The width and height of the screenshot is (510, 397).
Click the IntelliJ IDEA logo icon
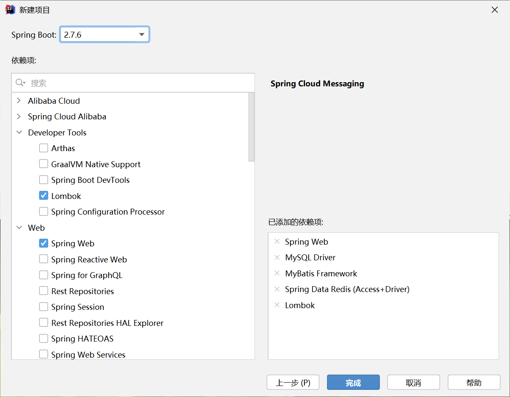[x=10, y=10]
